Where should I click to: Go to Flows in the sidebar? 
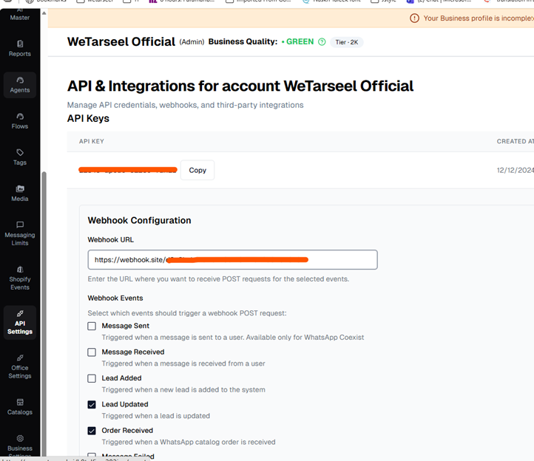click(20, 121)
